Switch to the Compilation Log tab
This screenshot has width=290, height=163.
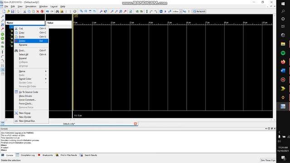pos(28,155)
